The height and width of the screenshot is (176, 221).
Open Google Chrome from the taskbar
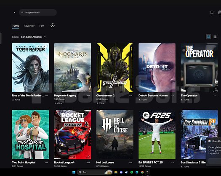point(142,172)
